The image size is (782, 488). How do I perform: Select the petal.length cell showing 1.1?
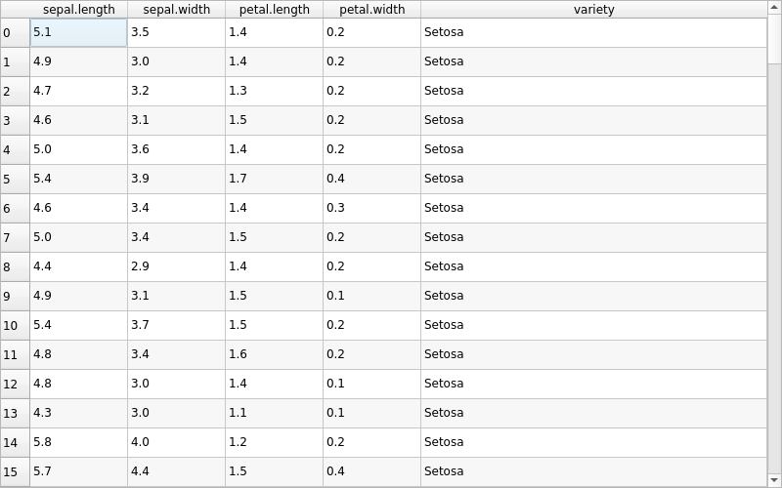274,413
